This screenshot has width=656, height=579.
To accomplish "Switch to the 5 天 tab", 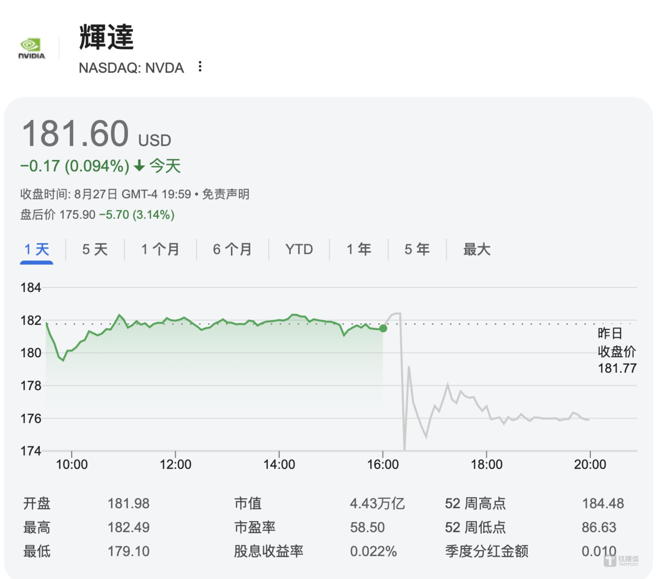I will [95, 249].
